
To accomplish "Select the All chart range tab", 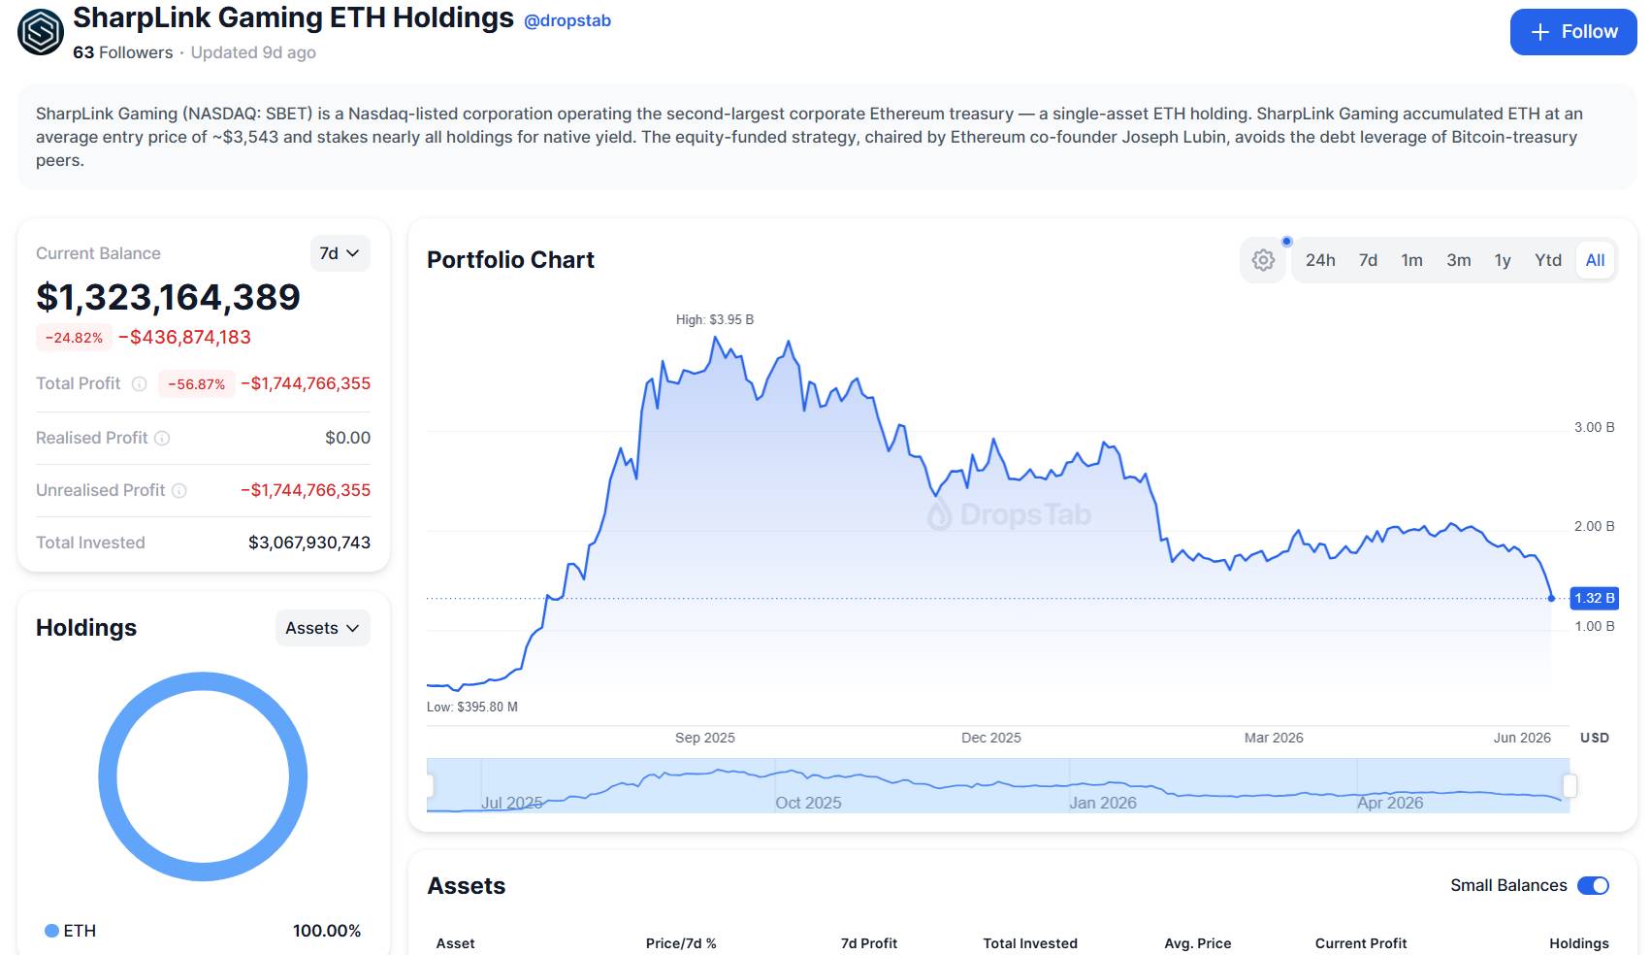I will tap(1595, 260).
